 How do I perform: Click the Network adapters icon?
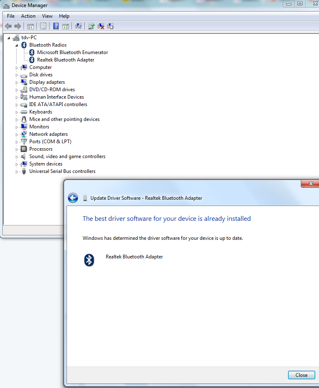(24, 134)
